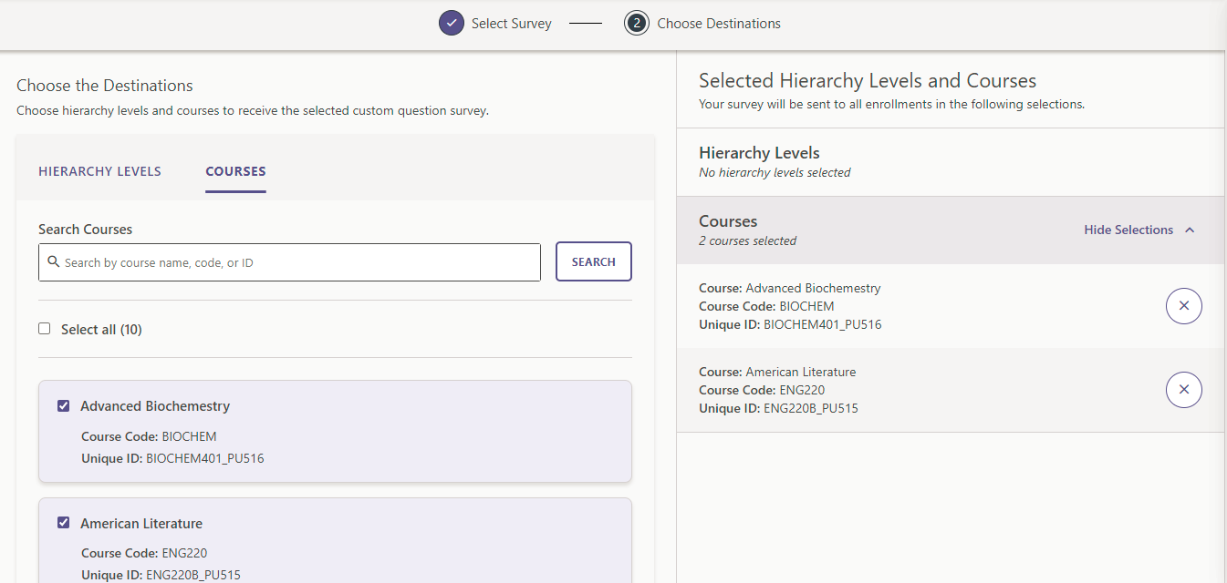
Task: Toggle the Select all (10) checkbox
Action: coord(45,329)
